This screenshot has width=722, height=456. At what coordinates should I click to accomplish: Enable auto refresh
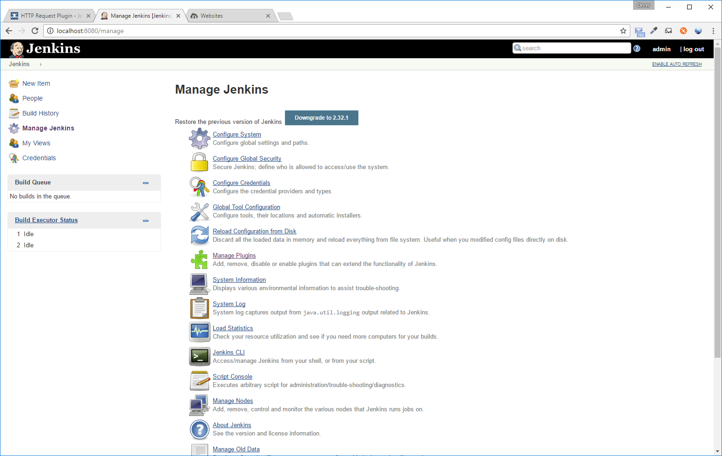tap(676, 64)
